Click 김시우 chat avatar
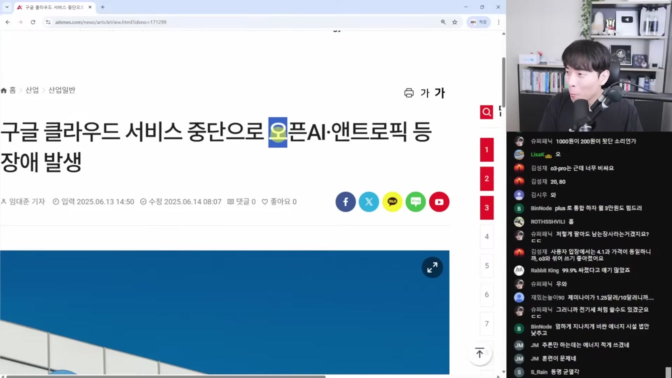 [x=519, y=195]
